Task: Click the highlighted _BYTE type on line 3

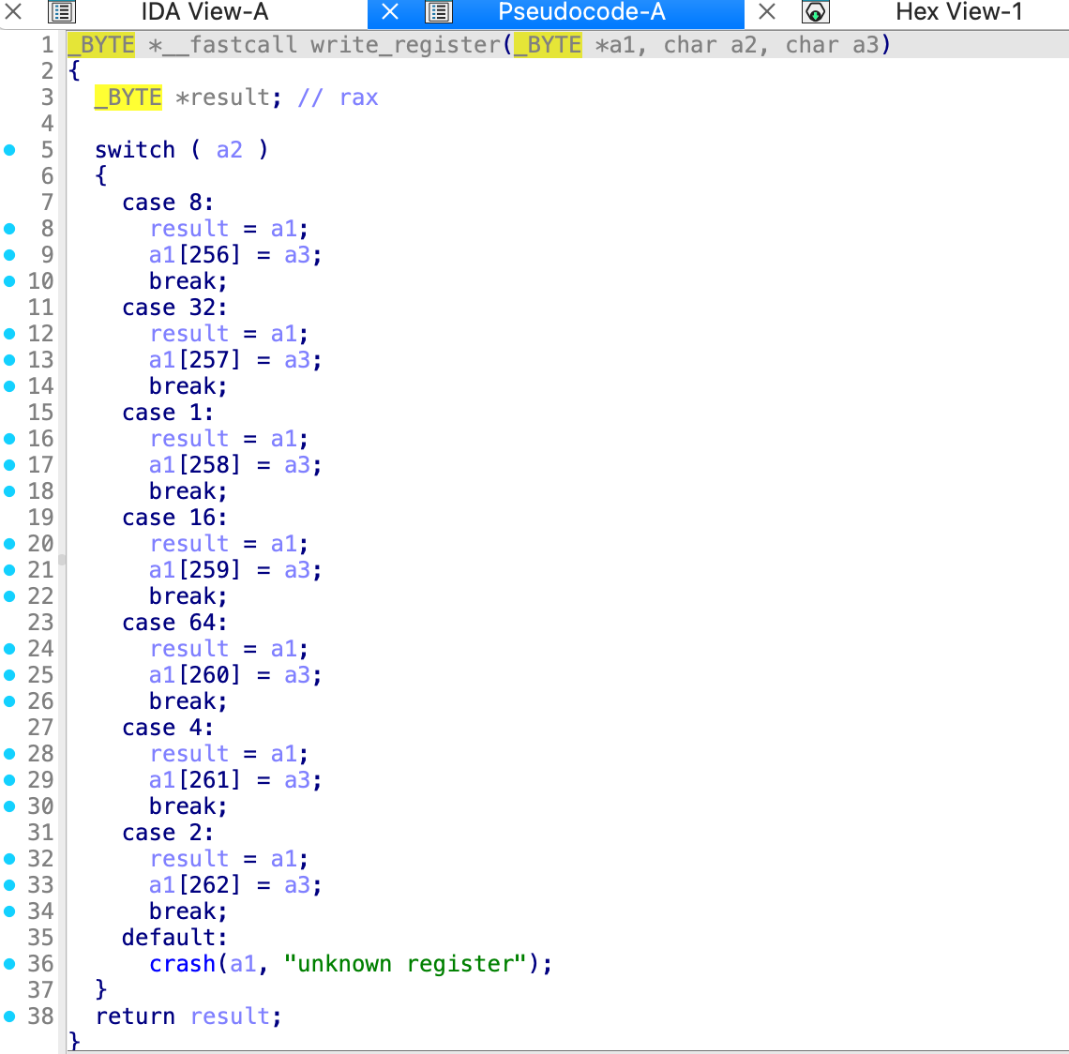Action: click(x=128, y=98)
